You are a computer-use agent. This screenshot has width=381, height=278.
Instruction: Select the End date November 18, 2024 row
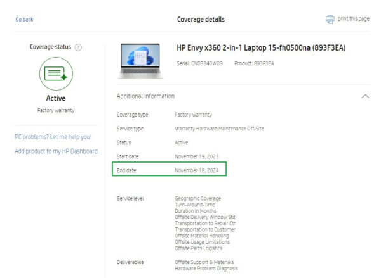(170, 169)
